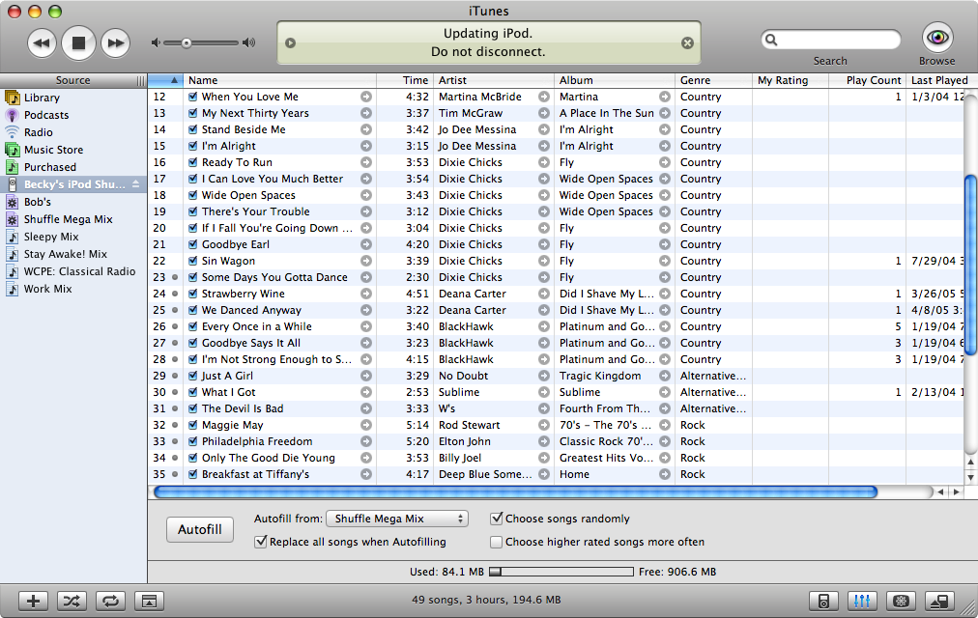This screenshot has width=978, height=618.
Task: Uncheck the song My Next Thirty Years
Action: pos(192,113)
